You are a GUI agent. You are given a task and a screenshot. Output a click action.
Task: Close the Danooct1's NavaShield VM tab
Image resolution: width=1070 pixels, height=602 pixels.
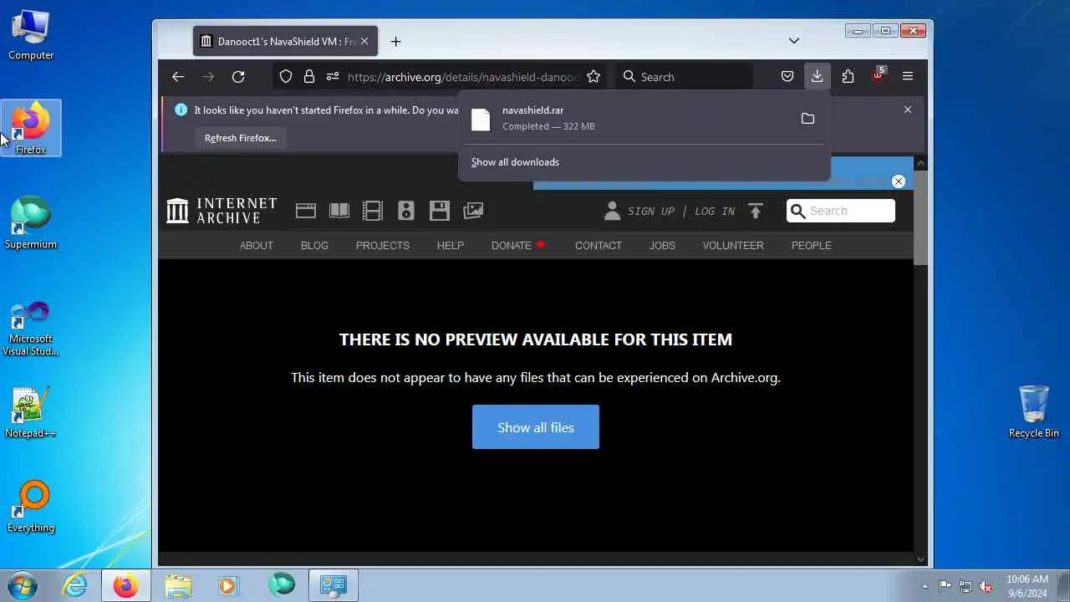364,41
